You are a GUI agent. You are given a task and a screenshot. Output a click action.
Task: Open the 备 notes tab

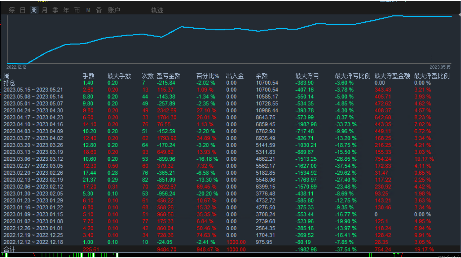coord(99,10)
